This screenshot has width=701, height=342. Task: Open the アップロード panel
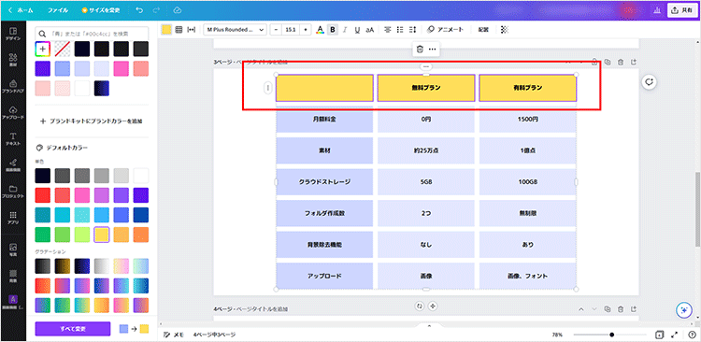[12, 113]
